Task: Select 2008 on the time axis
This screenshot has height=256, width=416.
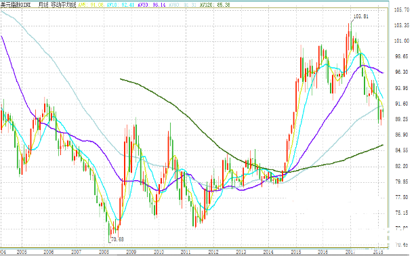Action: (x=104, y=252)
